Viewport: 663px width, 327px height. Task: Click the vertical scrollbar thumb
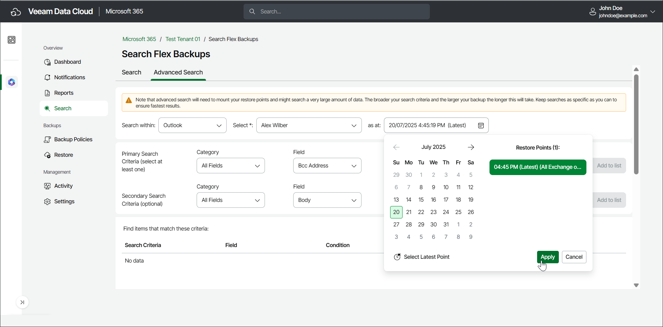pyautogui.click(x=636, y=124)
